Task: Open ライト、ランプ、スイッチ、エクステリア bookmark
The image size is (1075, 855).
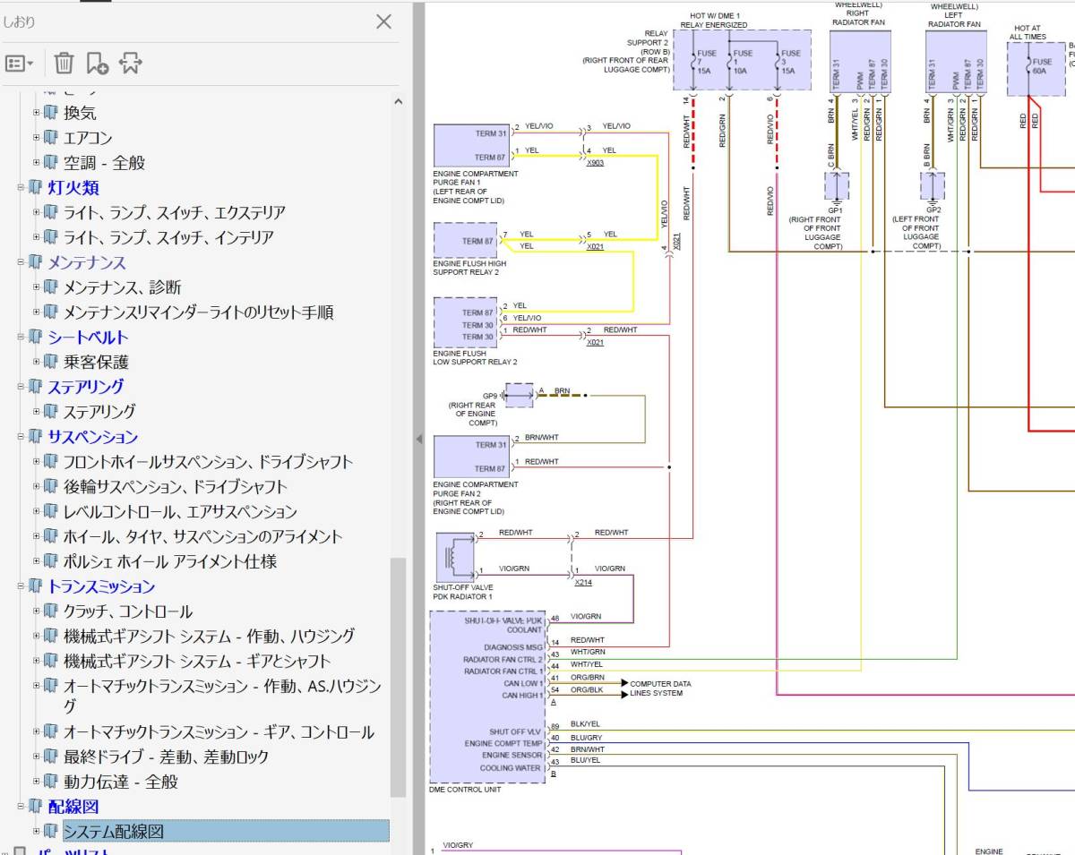Action: [x=175, y=212]
